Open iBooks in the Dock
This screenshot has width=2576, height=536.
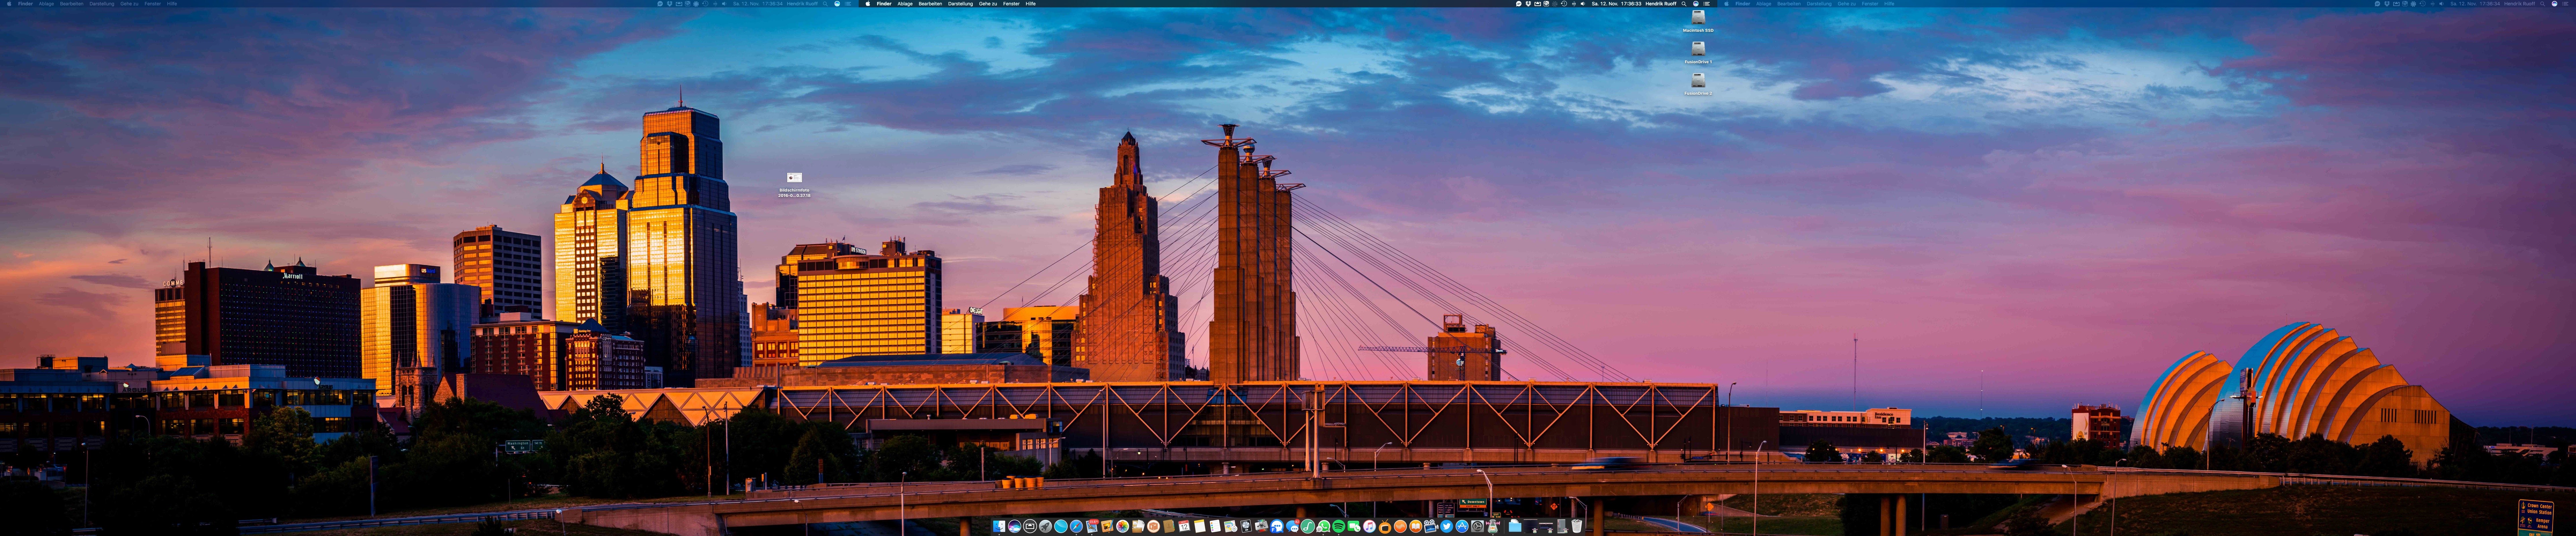[x=1416, y=526]
